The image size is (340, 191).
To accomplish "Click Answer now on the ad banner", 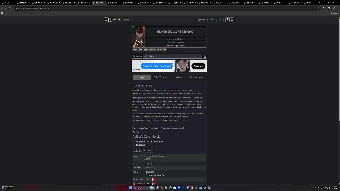I will [x=198, y=66].
